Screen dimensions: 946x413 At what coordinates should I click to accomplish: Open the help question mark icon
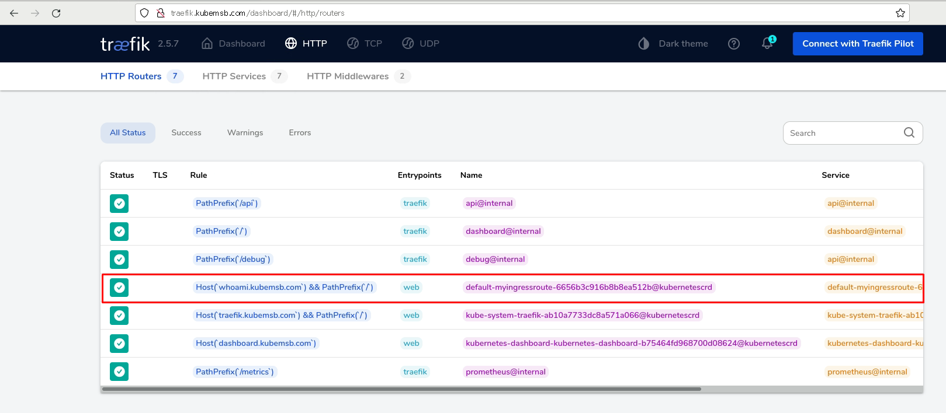coord(734,44)
